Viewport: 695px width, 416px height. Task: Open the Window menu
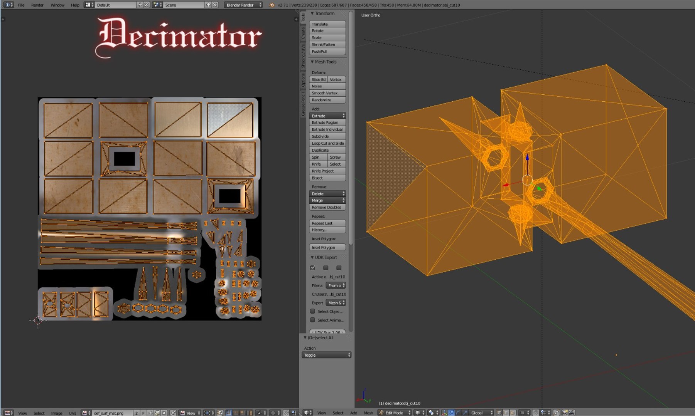pos(57,5)
